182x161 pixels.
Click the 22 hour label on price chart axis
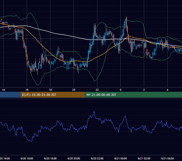click(97, 90)
